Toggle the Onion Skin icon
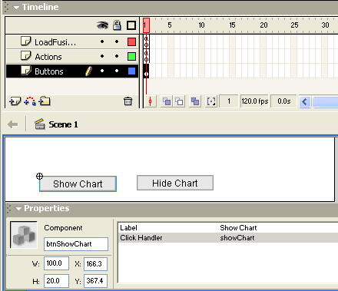 click(x=167, y=101)
